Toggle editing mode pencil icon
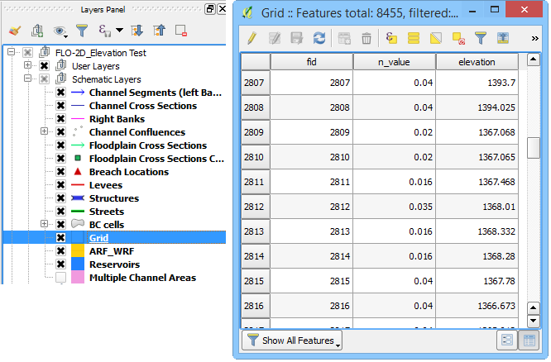The width and height of the screenshot is (551, 362). coord(252,38)
